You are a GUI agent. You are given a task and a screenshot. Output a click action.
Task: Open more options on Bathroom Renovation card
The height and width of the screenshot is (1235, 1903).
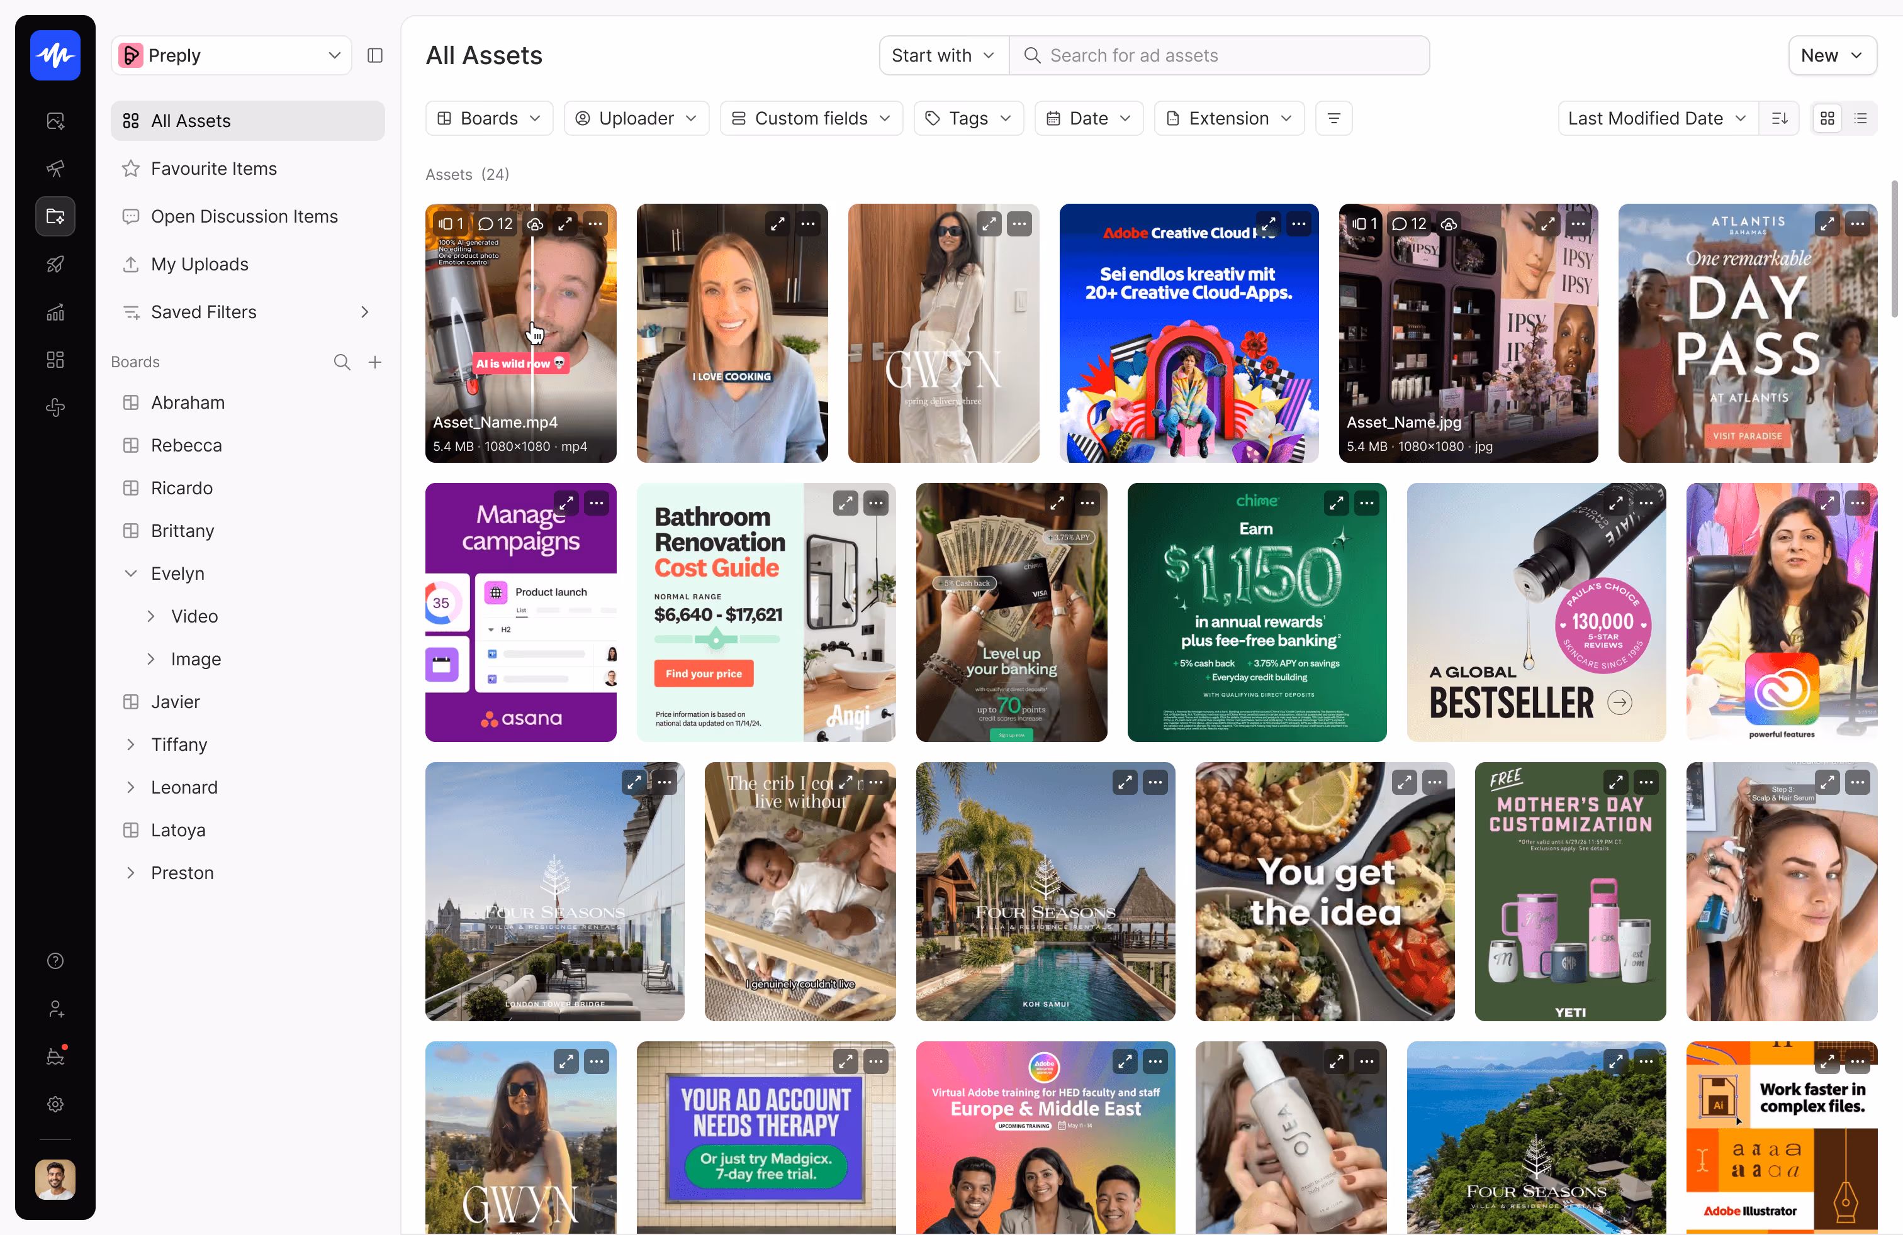point(877,503)
